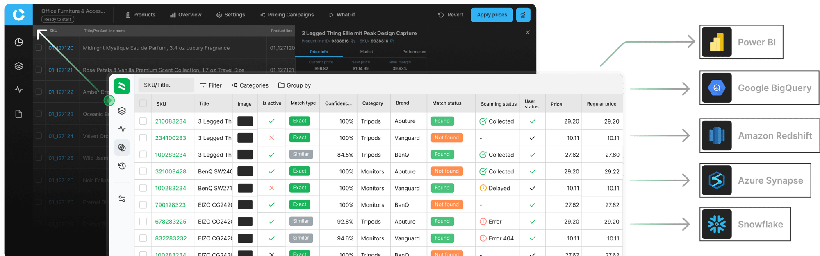The width and height of the screenshot is (820, 256).
Task: Open the activity pulse icon in dark sidebar
Action: tap(18, 90)
